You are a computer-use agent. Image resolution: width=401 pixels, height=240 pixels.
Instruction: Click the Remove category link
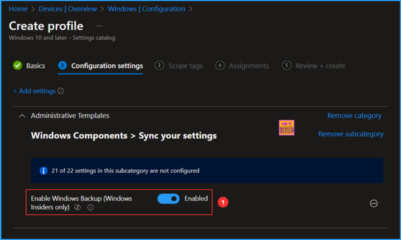pos(354,116)
